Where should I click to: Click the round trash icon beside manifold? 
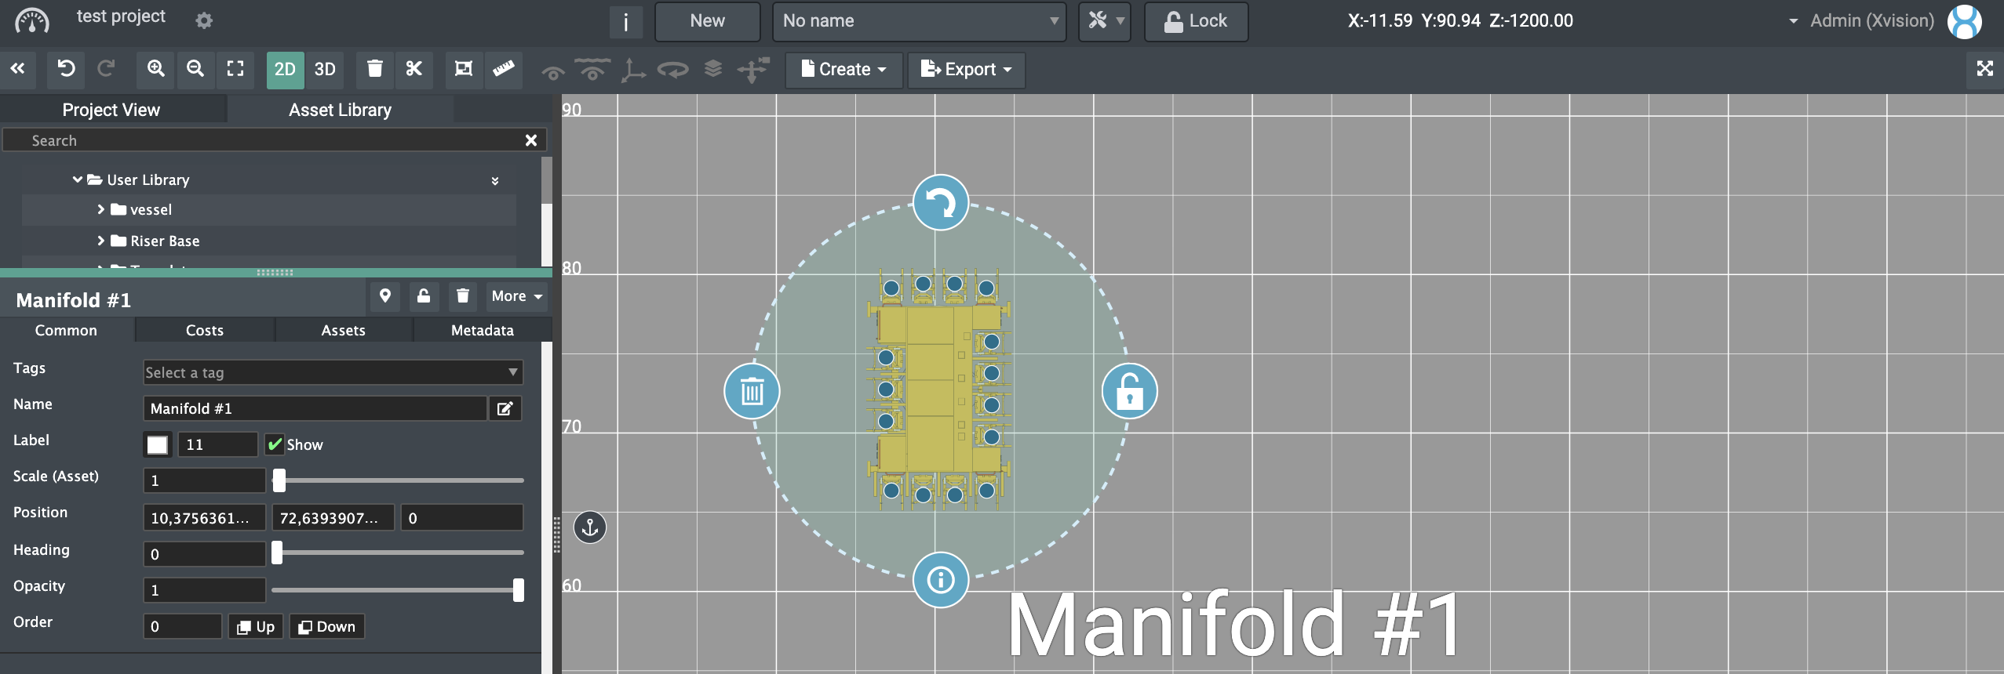[751, 390]
